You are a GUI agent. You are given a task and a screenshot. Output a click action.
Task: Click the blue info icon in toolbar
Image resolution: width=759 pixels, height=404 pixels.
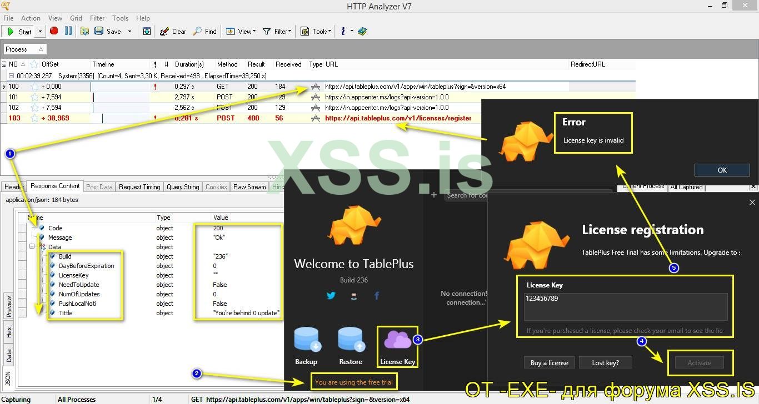click(x=343, y=31)
